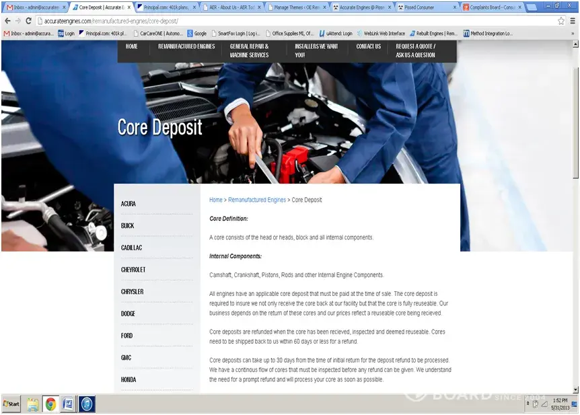Click the browser back arrow

pyautogui.click(x=7, y=21)
